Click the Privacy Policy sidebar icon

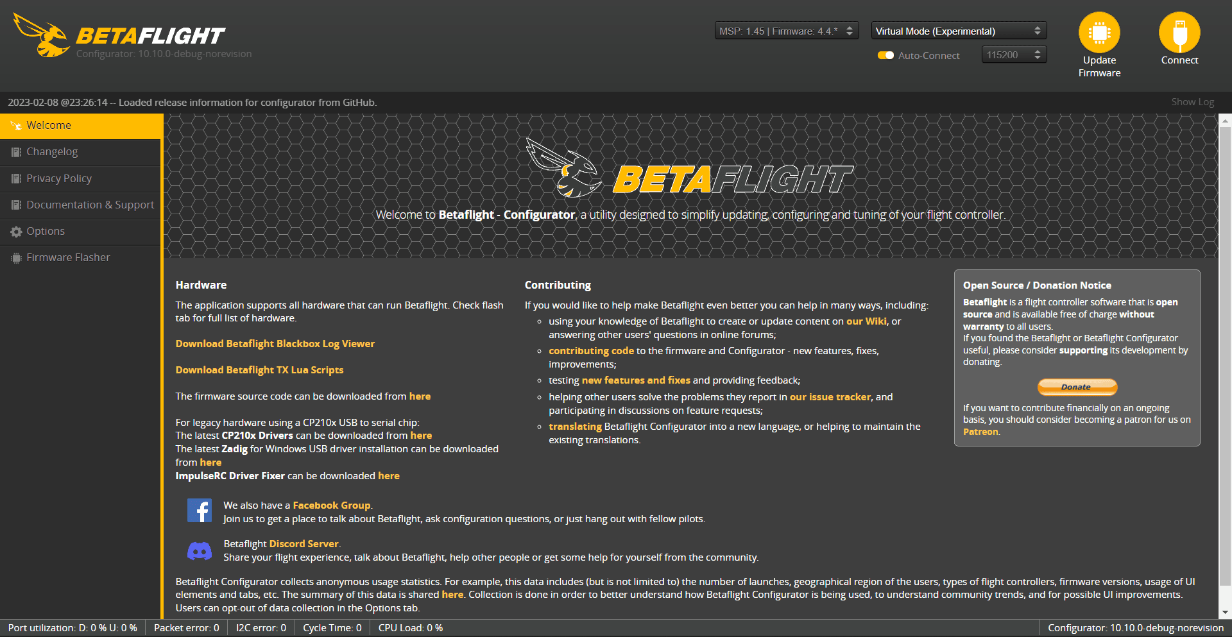(15, 178)
